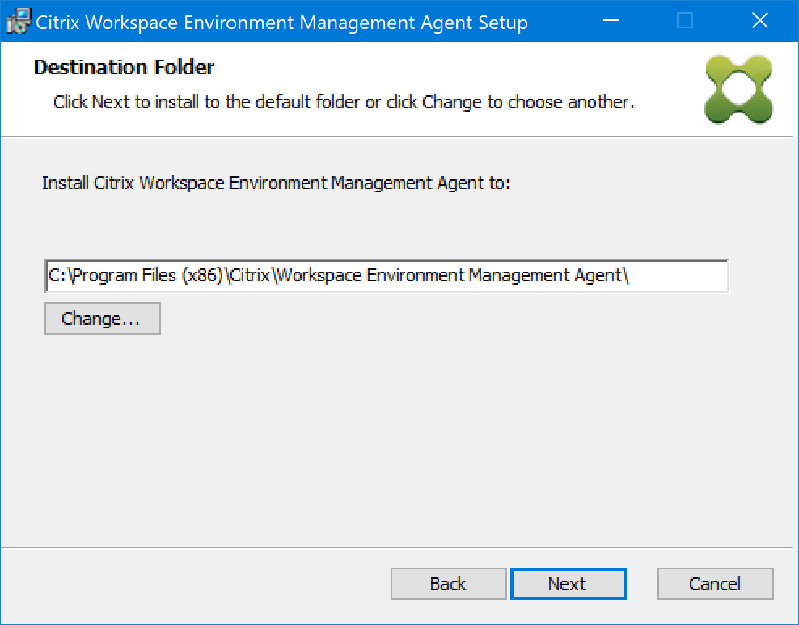Click the "Click Next to install" instruction text

[x=343, y=103]
